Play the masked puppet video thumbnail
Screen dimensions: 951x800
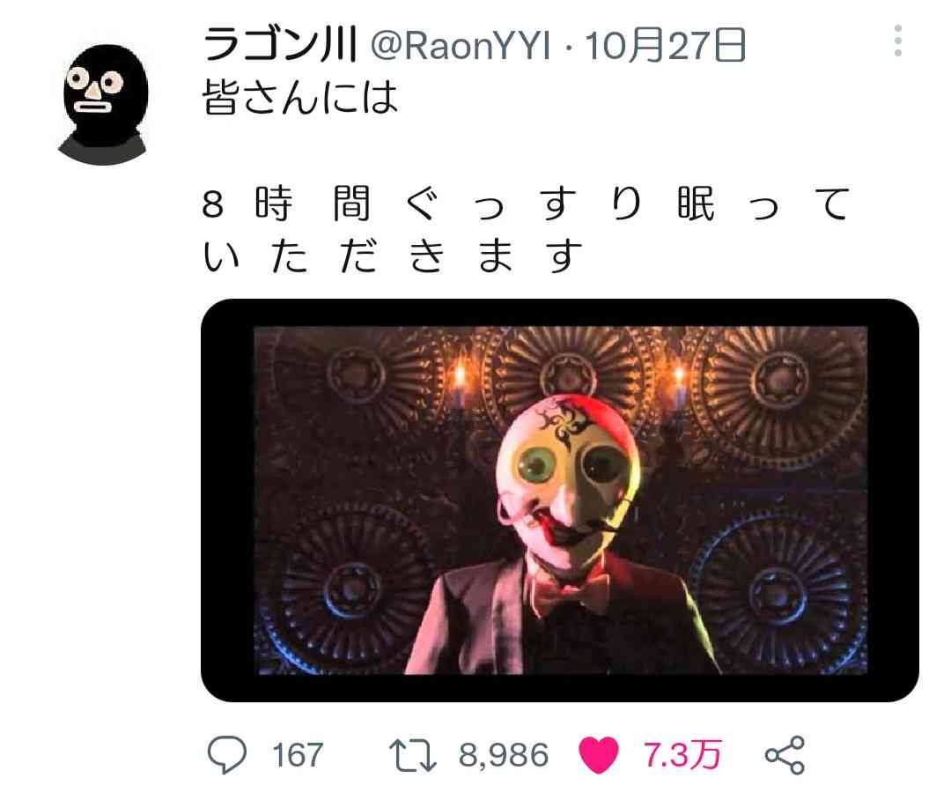[560, 500]
